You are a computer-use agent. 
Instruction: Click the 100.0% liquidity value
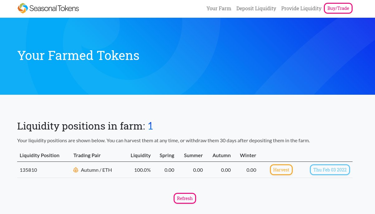click(x=142, y=170)
